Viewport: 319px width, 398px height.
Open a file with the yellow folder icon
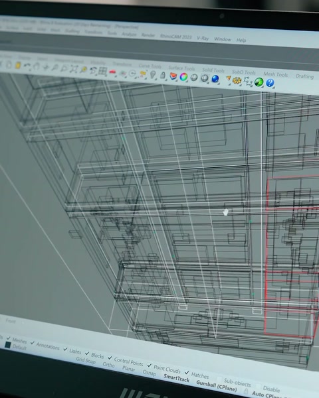(18, 66)
